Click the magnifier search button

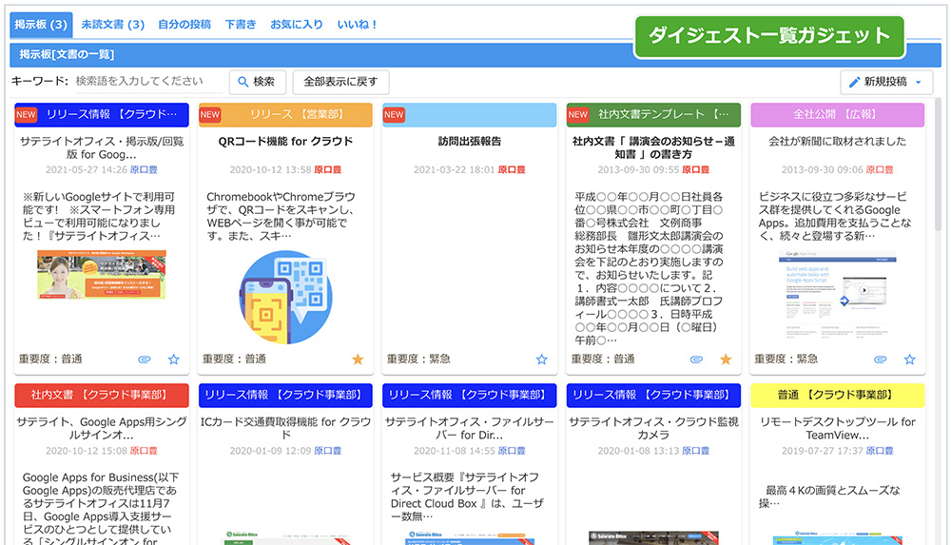pyautogui.click(x=257, y=82)
